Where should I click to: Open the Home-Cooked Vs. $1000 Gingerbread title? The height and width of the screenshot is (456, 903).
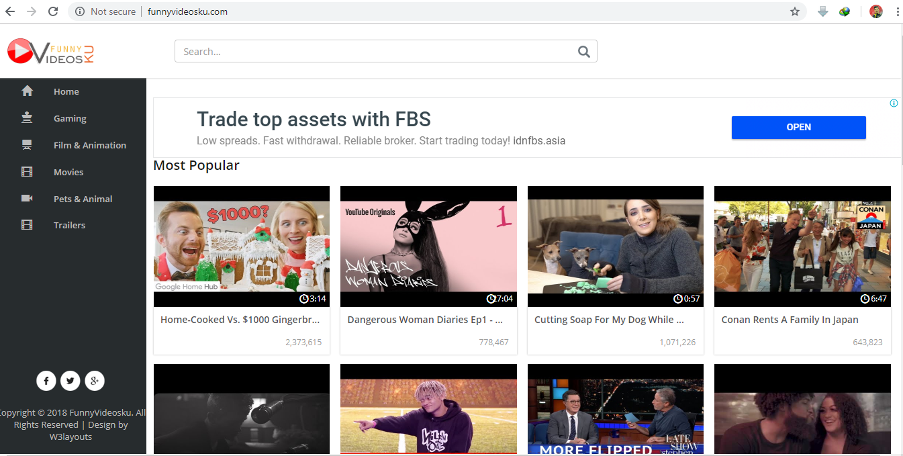click(240, 320)
